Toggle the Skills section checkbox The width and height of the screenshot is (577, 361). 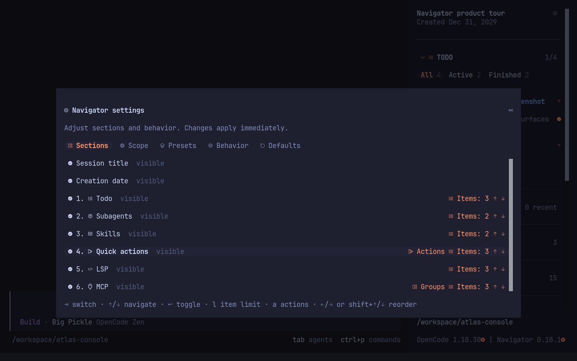tap(70, 234)
